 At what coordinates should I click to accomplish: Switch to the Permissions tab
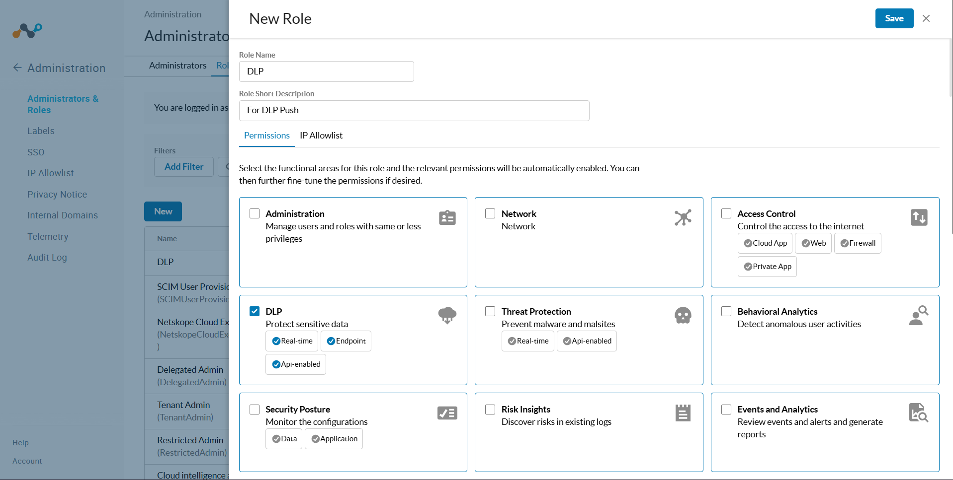[x=267, y=136]
